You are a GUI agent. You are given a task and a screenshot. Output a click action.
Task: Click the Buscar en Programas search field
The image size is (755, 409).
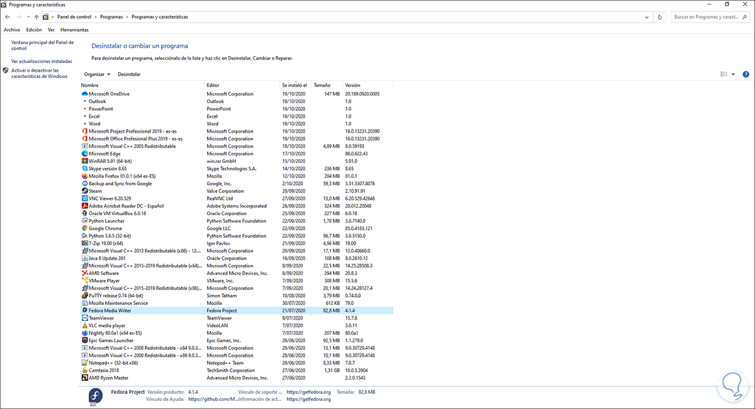click(710, 17)
